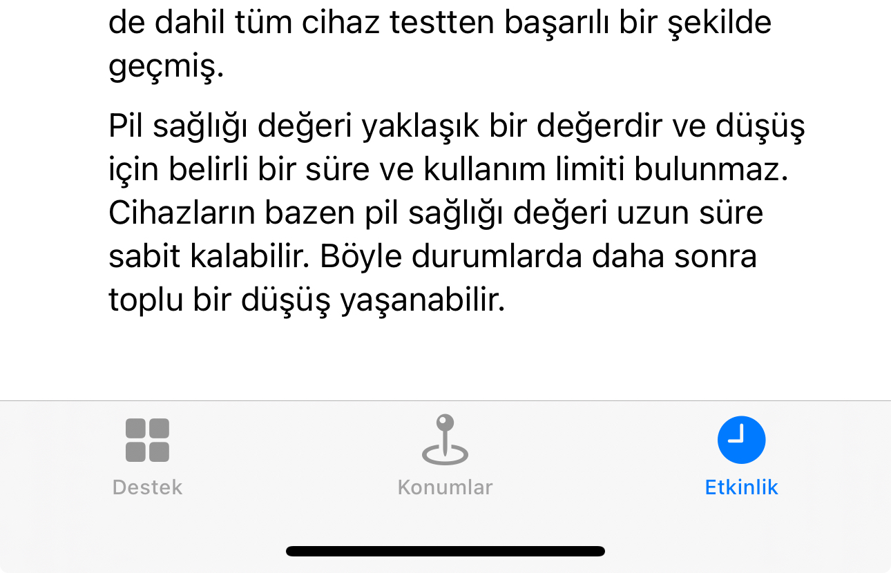The height and width of the screenshot is (573, 891).
Task: Click the line beginning "için belirli bir süre"
Action: 448,171
